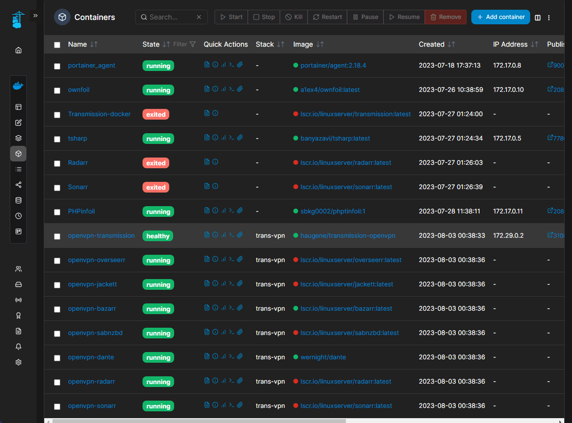The height and width of the screenshot is (423, 572).
Task: Open the Templates edit icon in the sidebar
Action: [18, 123]
